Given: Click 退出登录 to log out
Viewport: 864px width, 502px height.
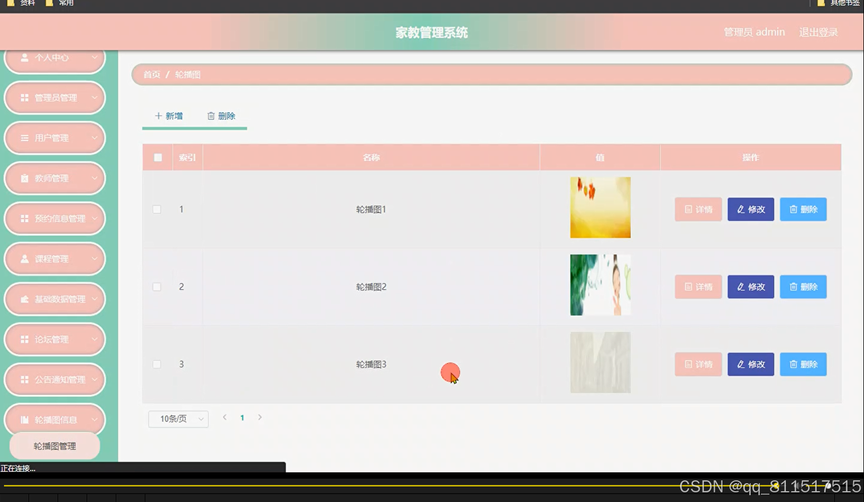Looking at the screenshot, I should [818, 32].
